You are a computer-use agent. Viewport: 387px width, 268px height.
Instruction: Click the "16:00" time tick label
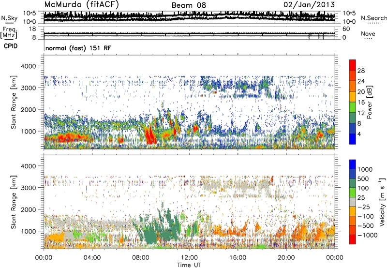(238, 258)
